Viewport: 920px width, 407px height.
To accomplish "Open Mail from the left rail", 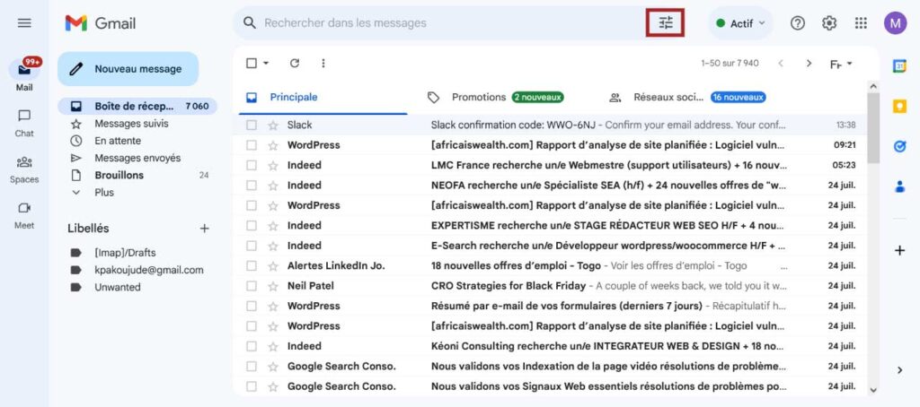I will pyautogui.click(x=24, y=75).
